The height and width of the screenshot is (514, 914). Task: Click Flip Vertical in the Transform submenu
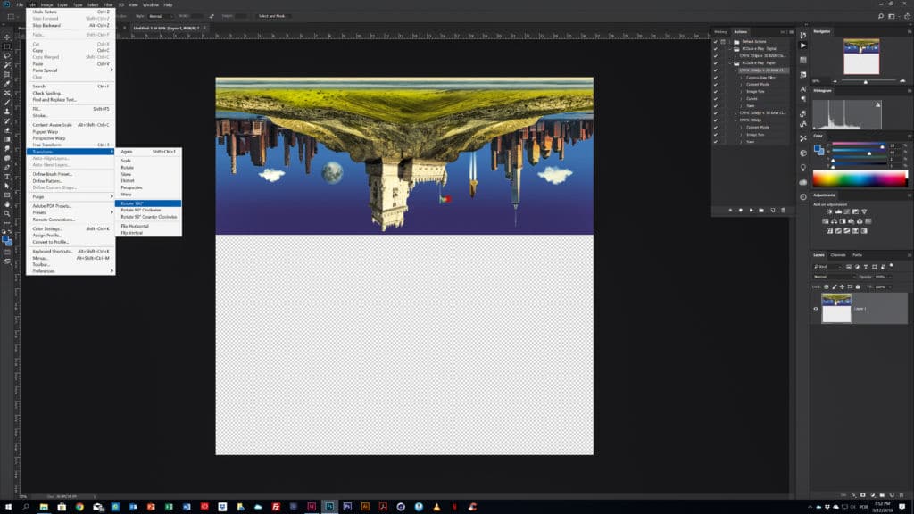pos(135,233)
